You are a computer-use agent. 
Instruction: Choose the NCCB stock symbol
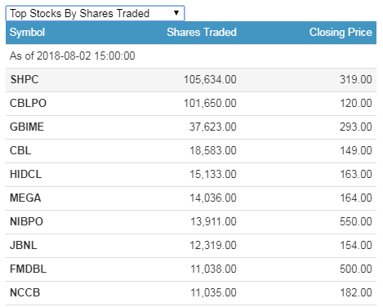(x=25, y=292)
